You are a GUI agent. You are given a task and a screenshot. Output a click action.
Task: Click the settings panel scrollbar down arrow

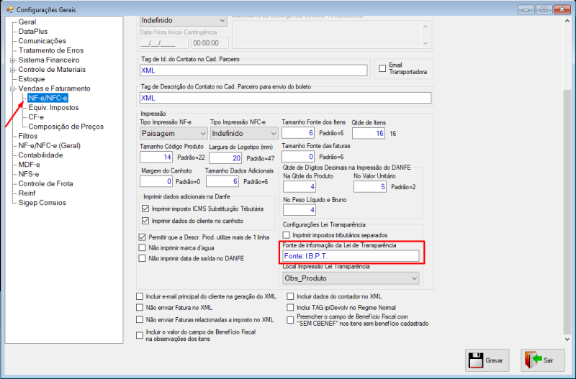[567, 339]
